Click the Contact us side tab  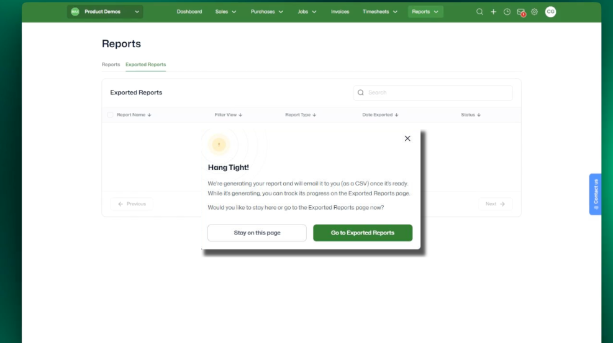coord(595,194)
